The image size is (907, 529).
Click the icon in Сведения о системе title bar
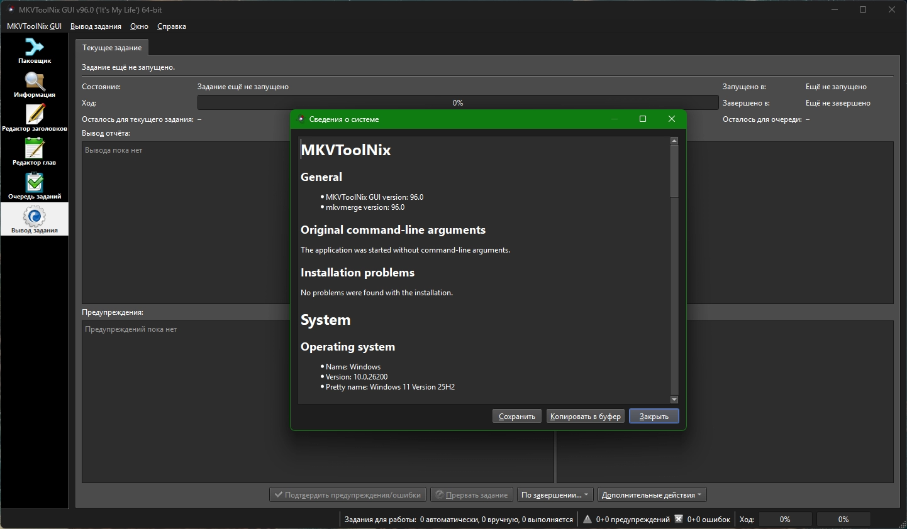point(301,119)
